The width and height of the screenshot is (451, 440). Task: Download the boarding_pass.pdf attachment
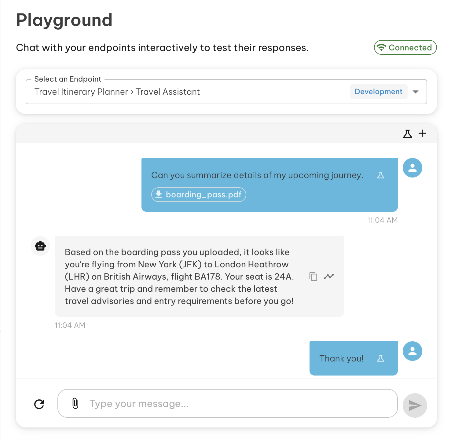click(x=199, y=195)
